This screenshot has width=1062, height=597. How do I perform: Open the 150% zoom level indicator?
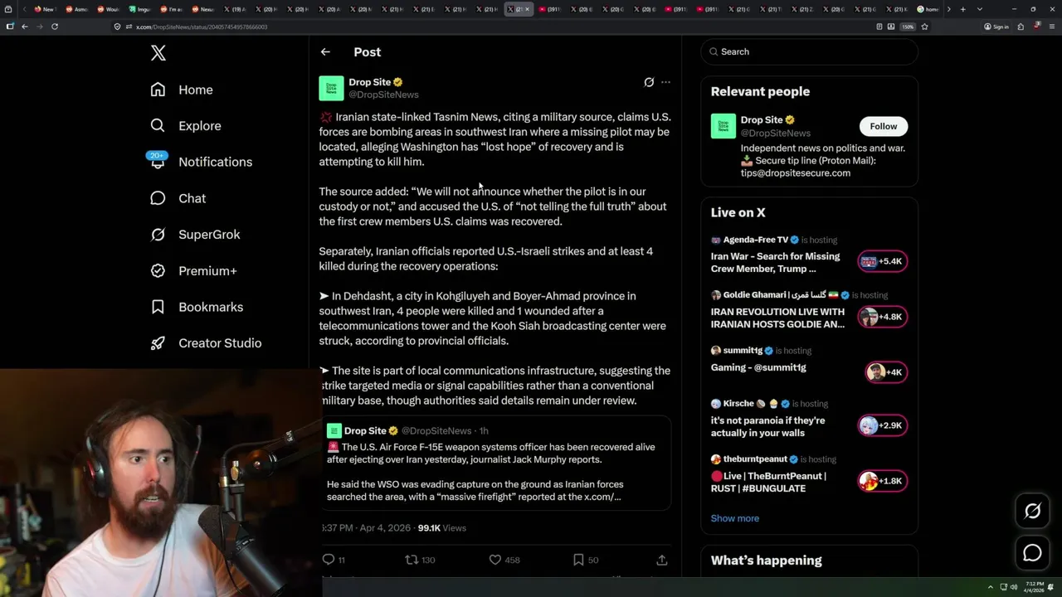click(908, 27)
